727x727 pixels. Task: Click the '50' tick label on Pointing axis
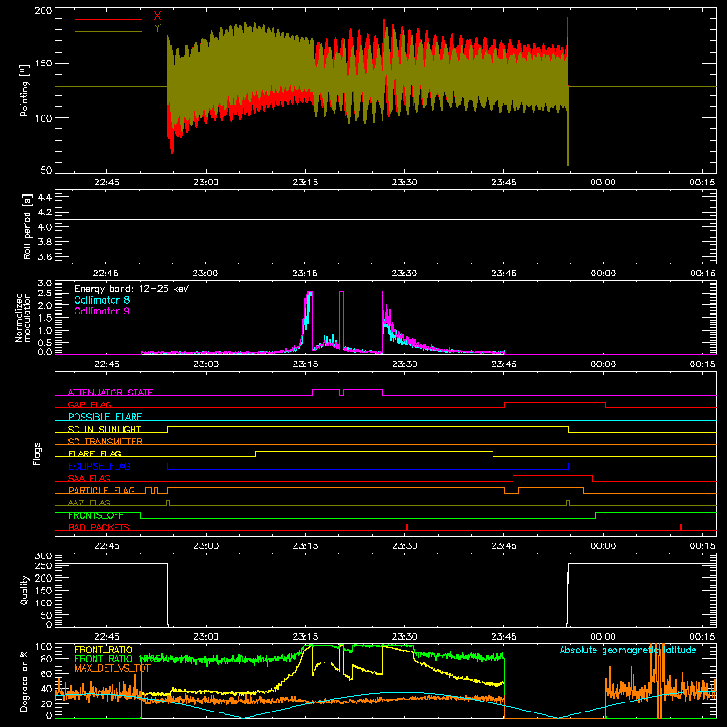click(x=46, y=170)
